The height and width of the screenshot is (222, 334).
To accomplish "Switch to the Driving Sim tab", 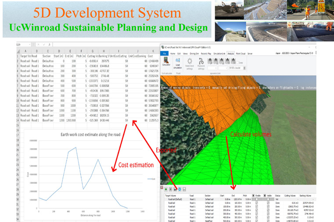I will (194, 54).
